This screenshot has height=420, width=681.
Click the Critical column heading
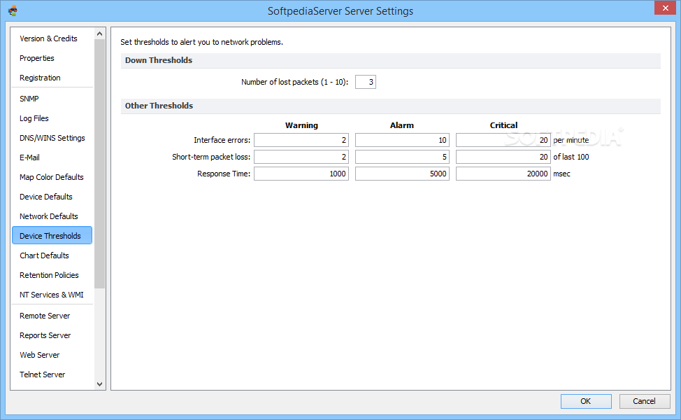click(503, 125)
